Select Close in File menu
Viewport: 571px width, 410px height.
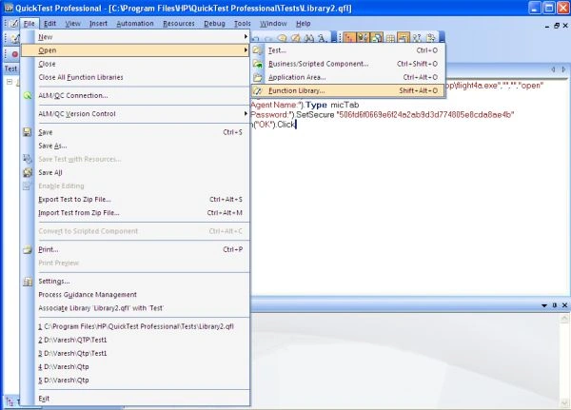coord(135,64)
